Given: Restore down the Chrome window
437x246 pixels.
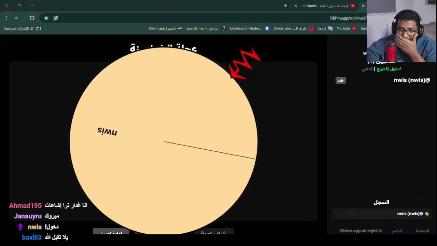Looking at the screenshot, I should click(19, 6).
